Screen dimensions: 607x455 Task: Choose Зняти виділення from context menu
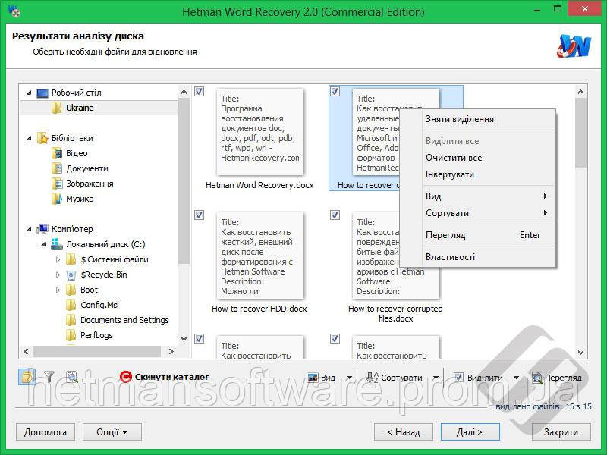pos(478,119)
